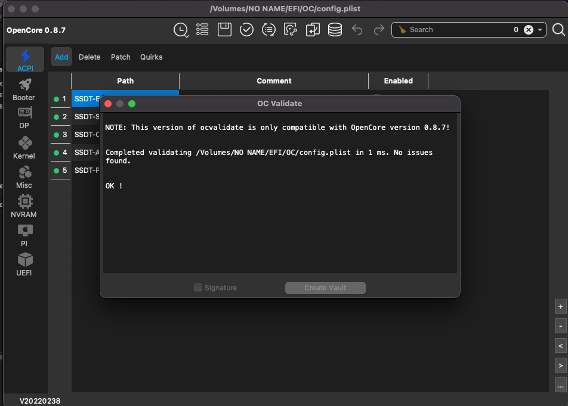This screenshot has width=568, height=406.
Task: Toggle the Signature checkbox
Action: pyautogui.click(x=198, y=288)
